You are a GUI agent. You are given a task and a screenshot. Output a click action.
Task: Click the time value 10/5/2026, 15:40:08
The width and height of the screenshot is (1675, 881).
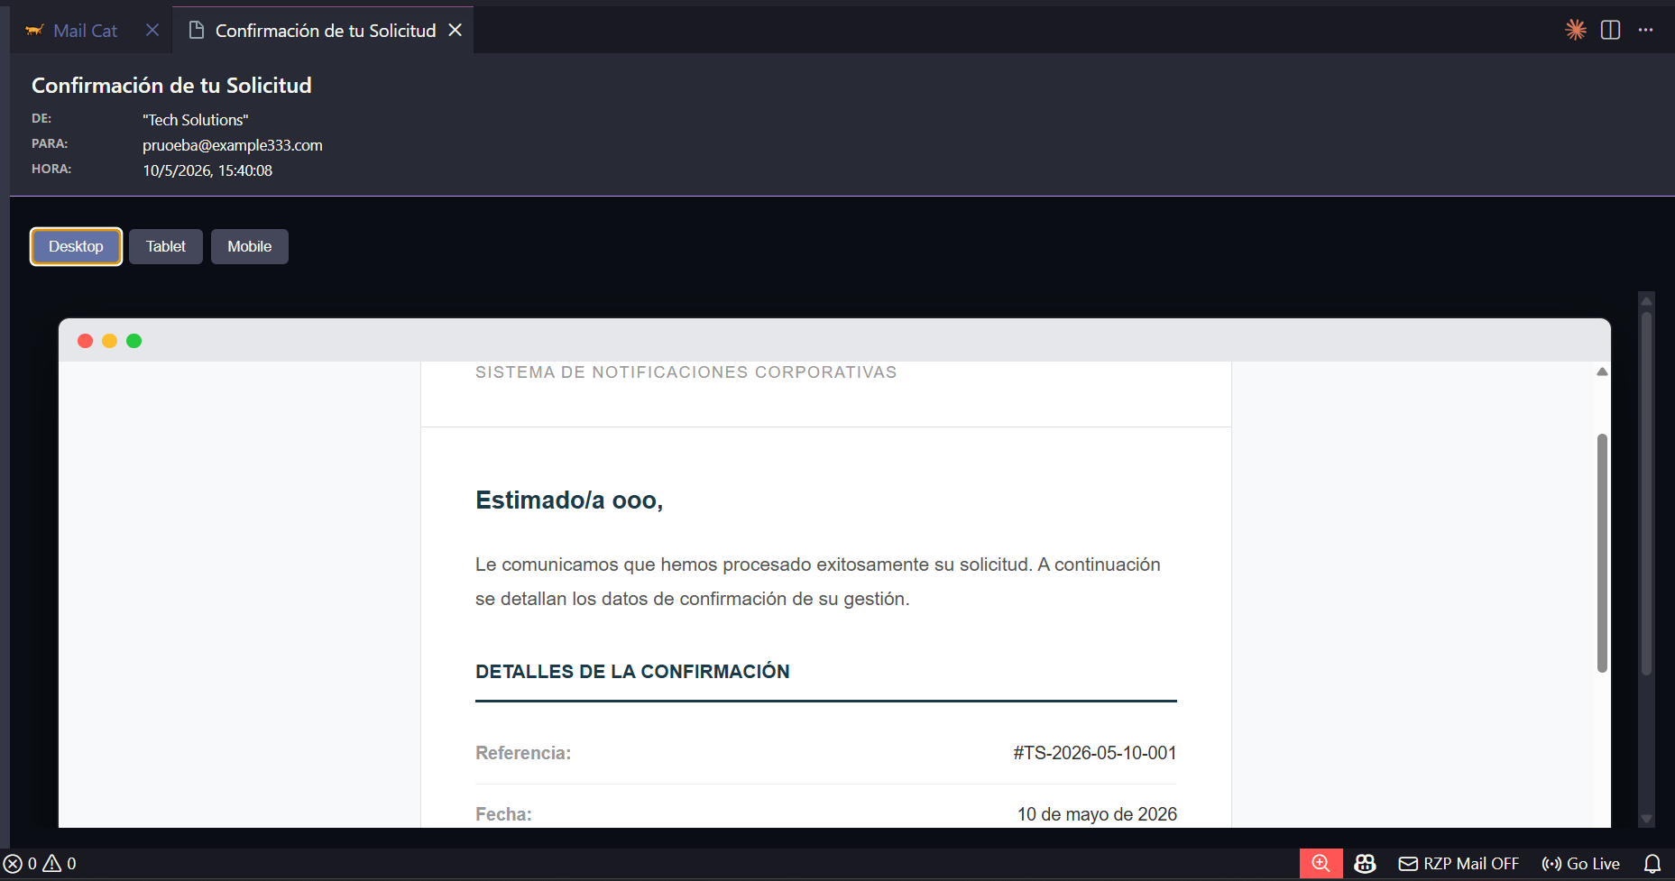(x=207, y=170)
